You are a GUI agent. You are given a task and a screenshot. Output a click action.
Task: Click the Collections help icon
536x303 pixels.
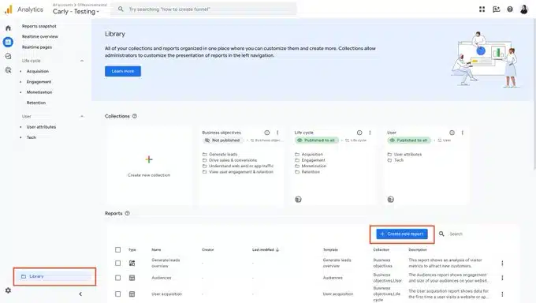pos(135,116)
